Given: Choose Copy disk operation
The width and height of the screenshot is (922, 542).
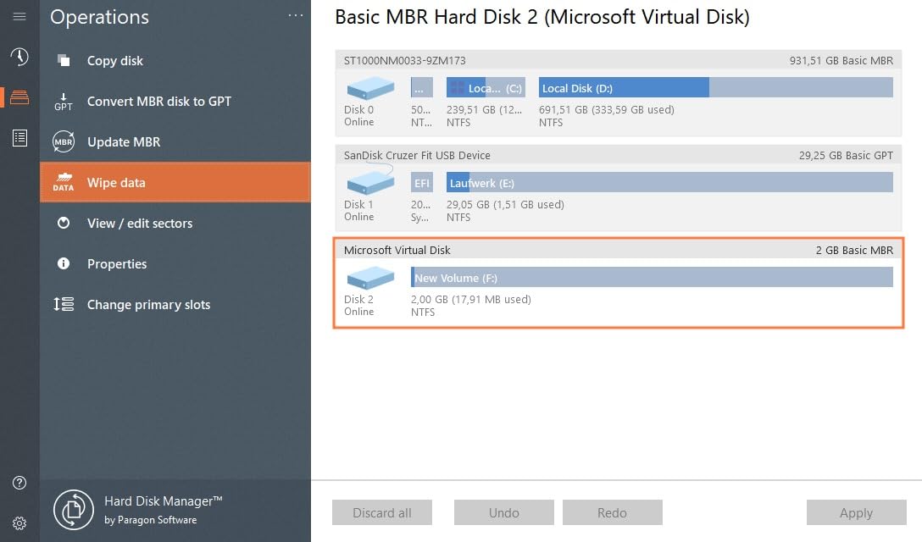Looking at the screenshot, I should 175,60.
